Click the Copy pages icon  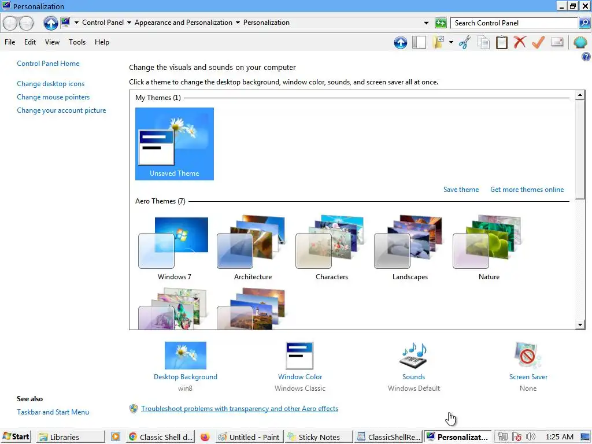pyautogui.click(x=483, y=42)
